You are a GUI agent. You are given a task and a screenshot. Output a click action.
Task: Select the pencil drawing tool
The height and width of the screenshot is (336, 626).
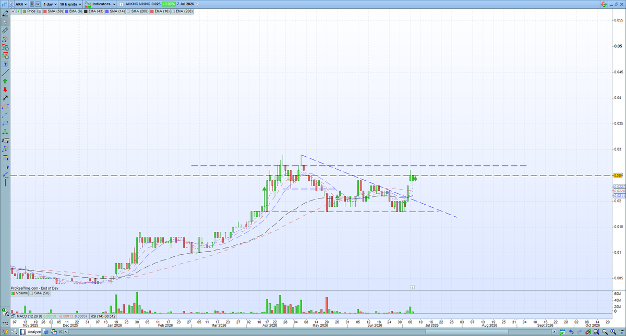click(x=5, y=13)
